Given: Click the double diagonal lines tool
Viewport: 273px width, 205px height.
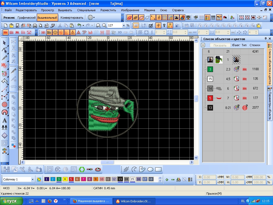Looking at the screenshot, I should (x=126, y=169).
